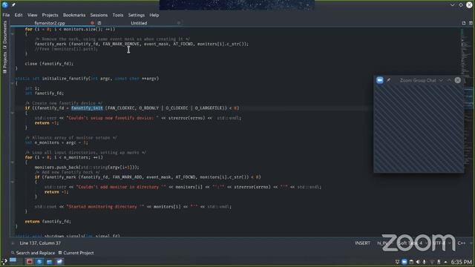Close the fsmonitor2.cpp tab via red button
The image size is (475, 267).
(92, 23)
